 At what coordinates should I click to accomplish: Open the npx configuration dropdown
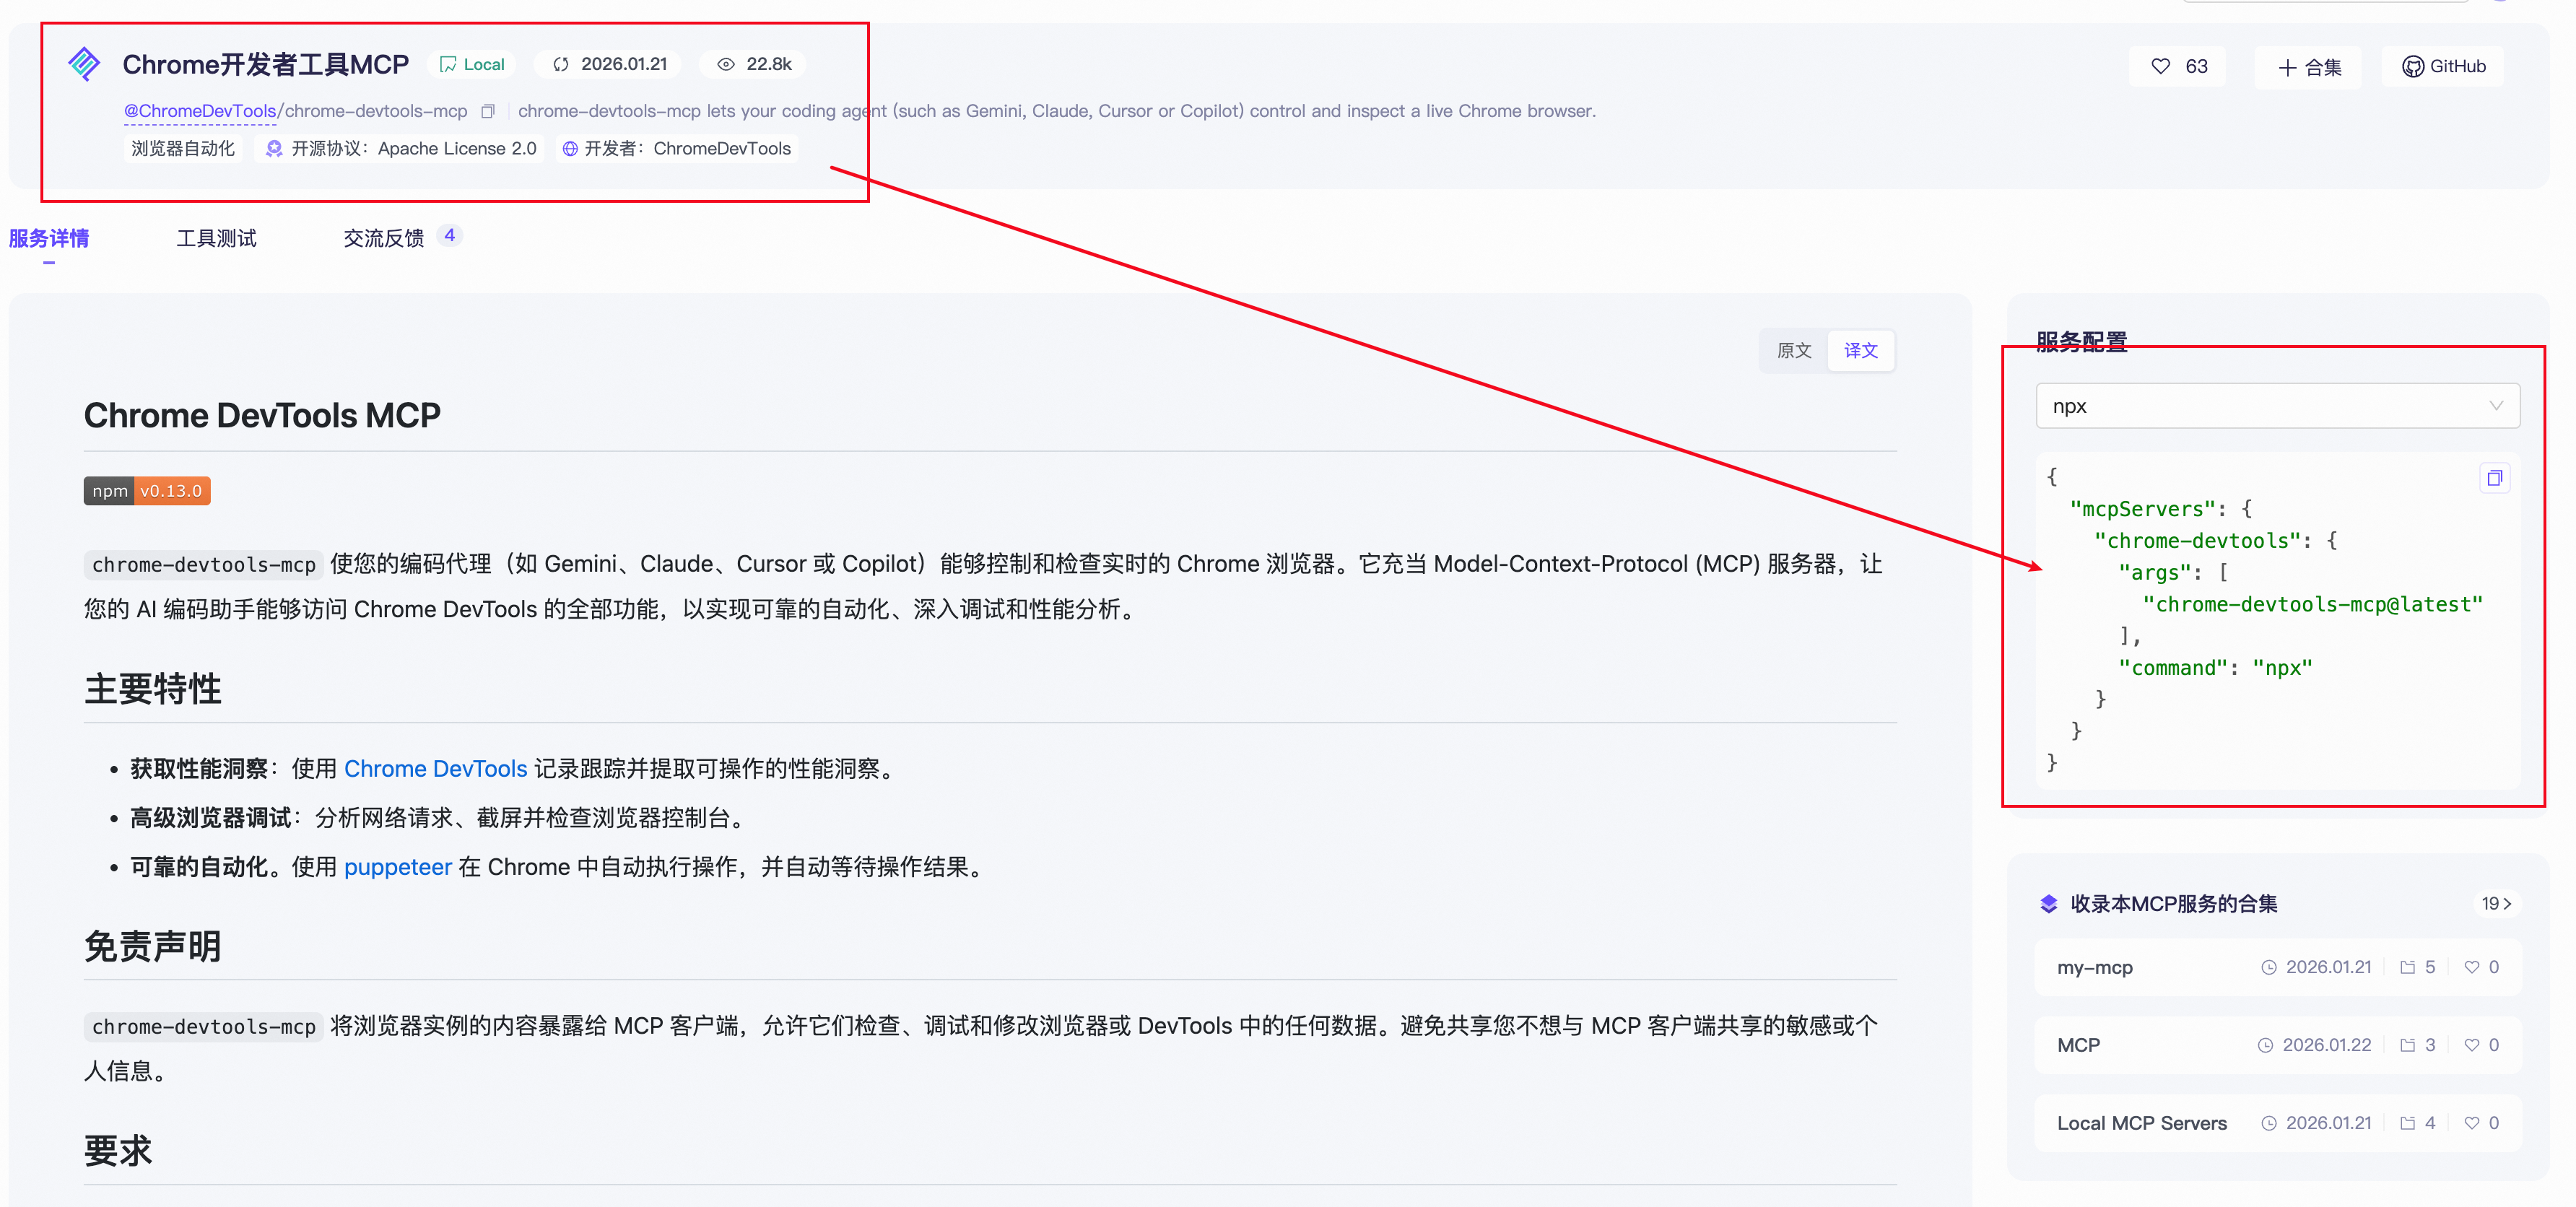pos(2277,406)
